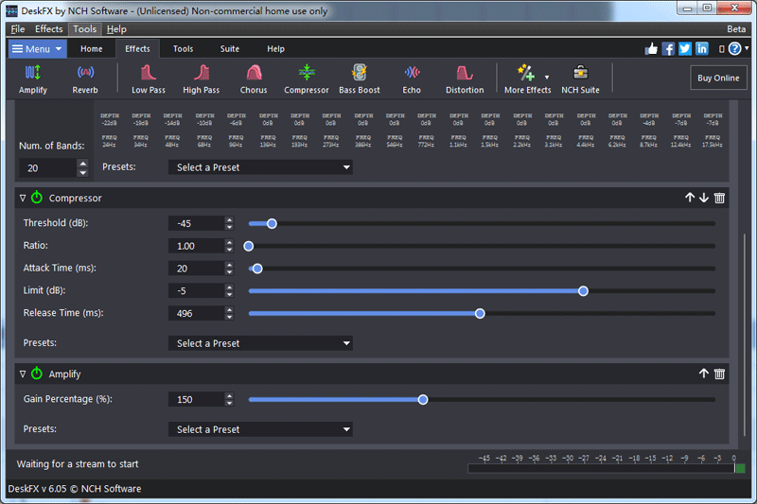Switch to the Home tab
Viewport: 757px width, 504px height.
pyautogui.click(x=91, y=49)
